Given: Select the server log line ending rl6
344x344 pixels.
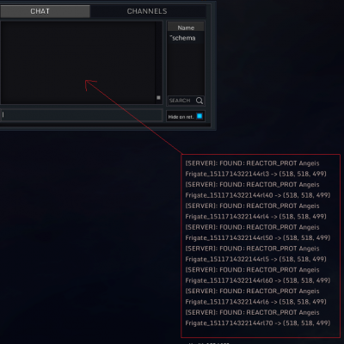Looking at the screenshot, I should pos(255,297).
